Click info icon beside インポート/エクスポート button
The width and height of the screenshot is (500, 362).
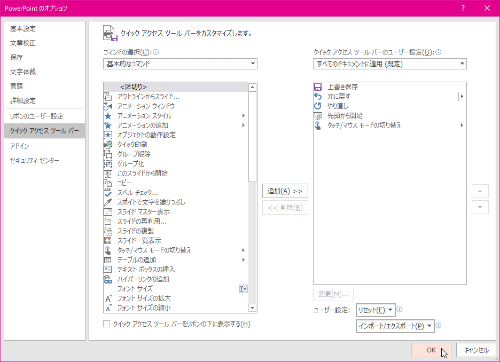click(x=439, y=325)
